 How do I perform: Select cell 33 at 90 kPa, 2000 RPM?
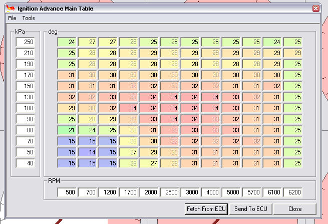coord(149,119)
